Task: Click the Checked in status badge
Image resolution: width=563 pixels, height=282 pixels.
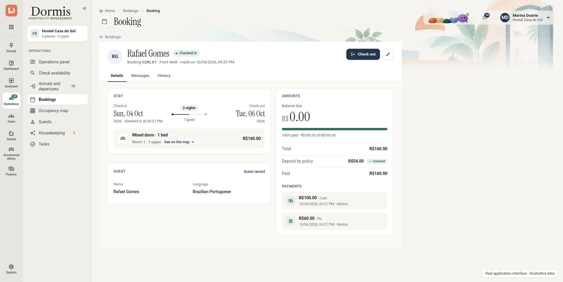Action: point(186,53)
